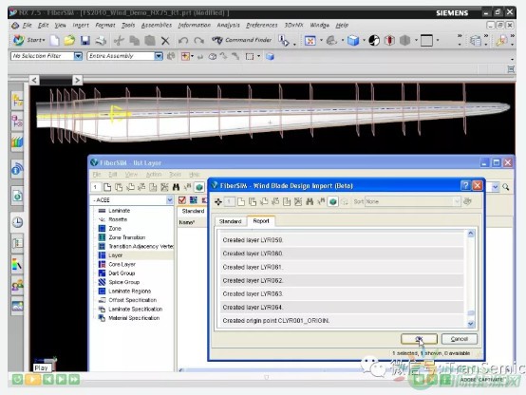526x395 pixels.
Task: Click the Paste clipboard icon
Action: click(x=150, y=41)
